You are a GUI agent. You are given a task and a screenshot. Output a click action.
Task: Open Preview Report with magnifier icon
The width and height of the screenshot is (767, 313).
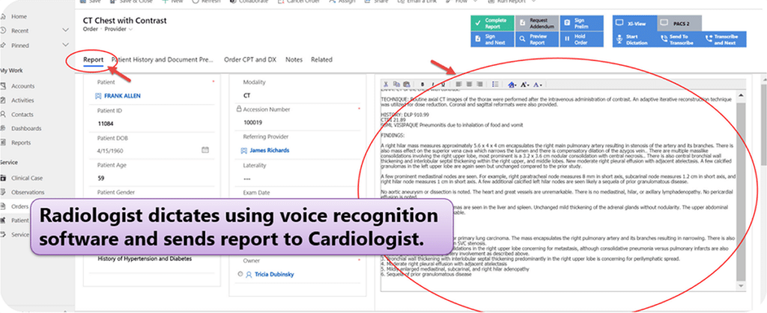pyautogui.click(x=535, y=40)
